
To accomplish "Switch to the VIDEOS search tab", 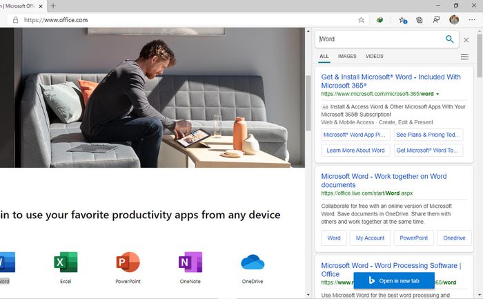I will point(374,57).
